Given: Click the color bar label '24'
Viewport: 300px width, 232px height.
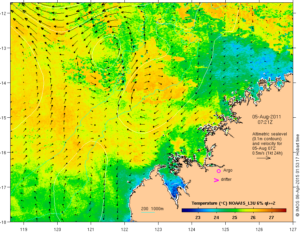Looking at the screenshot, I should [x=216, y=217].
